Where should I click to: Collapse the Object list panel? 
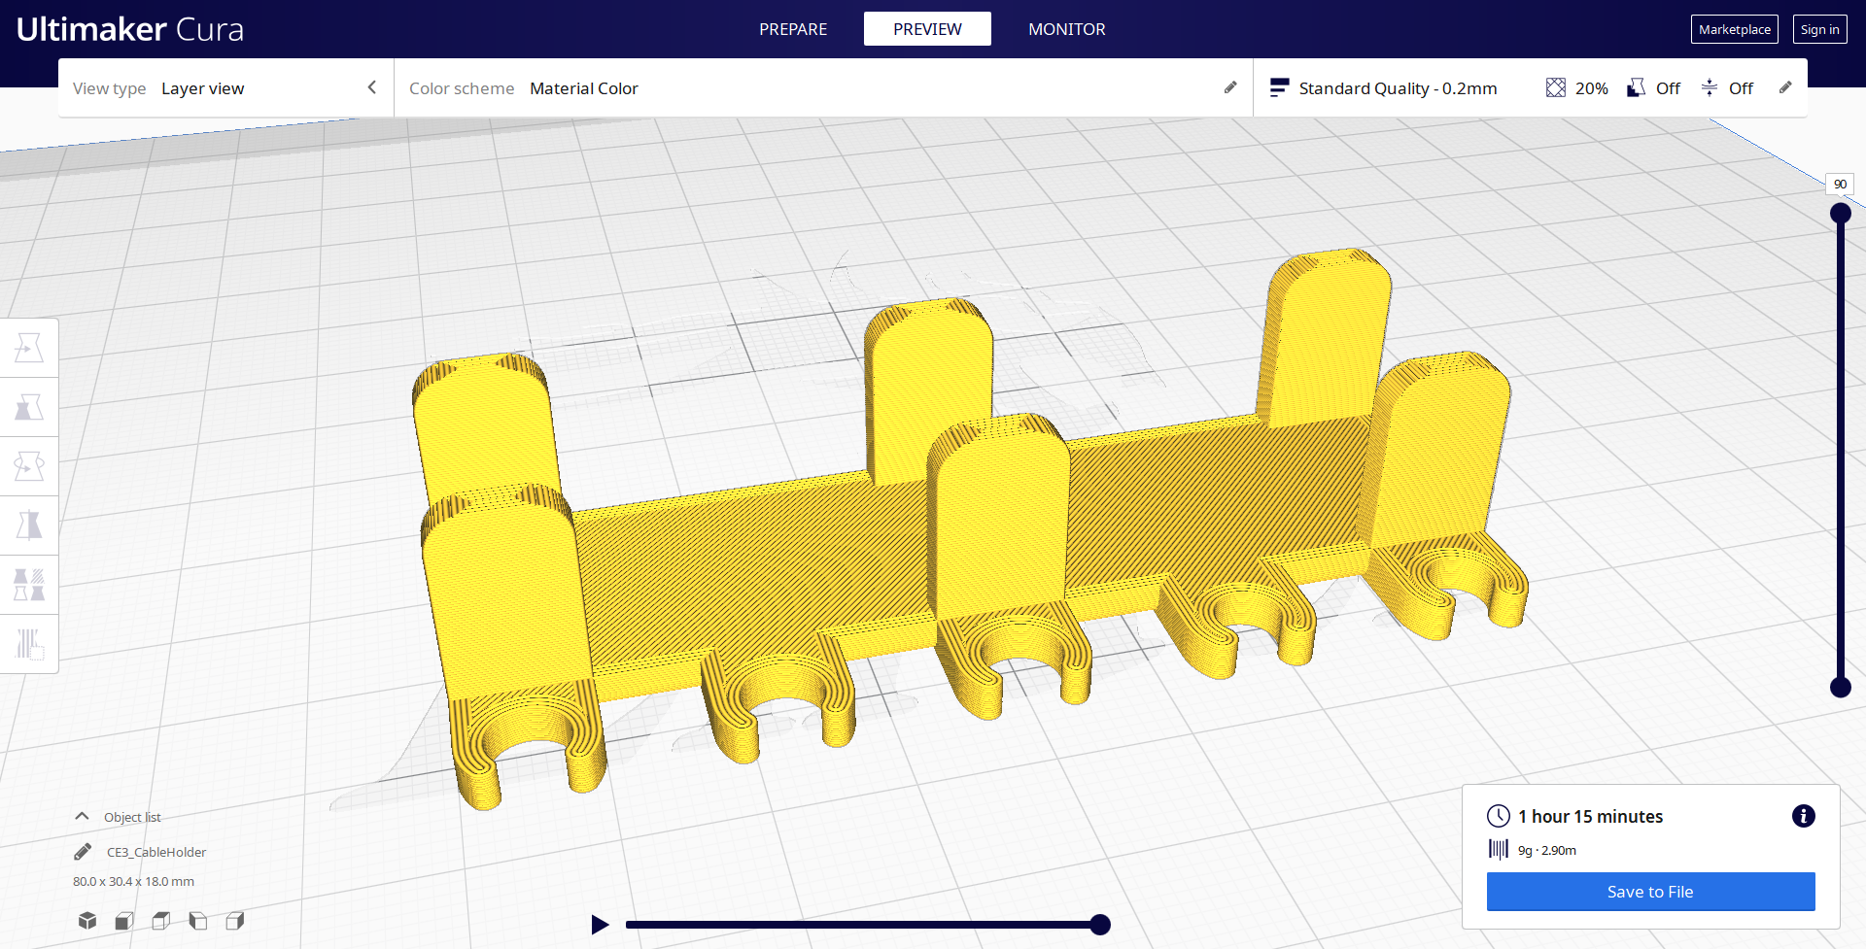(x=82, y=816)
